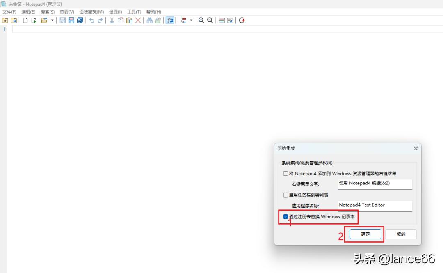Open the Favorites folder toolbar icon
The image size is (443, 273).
click(x=5, y=20)
